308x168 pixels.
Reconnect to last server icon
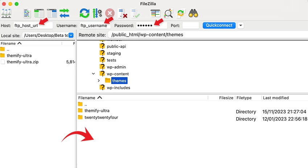pyautogui.click(x=136, y=13)
